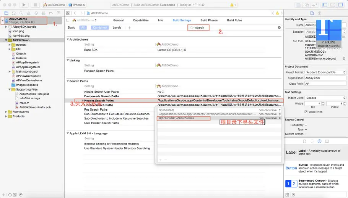
Task: Switch library to icon grid view
Action: click(x=287, y=195)
